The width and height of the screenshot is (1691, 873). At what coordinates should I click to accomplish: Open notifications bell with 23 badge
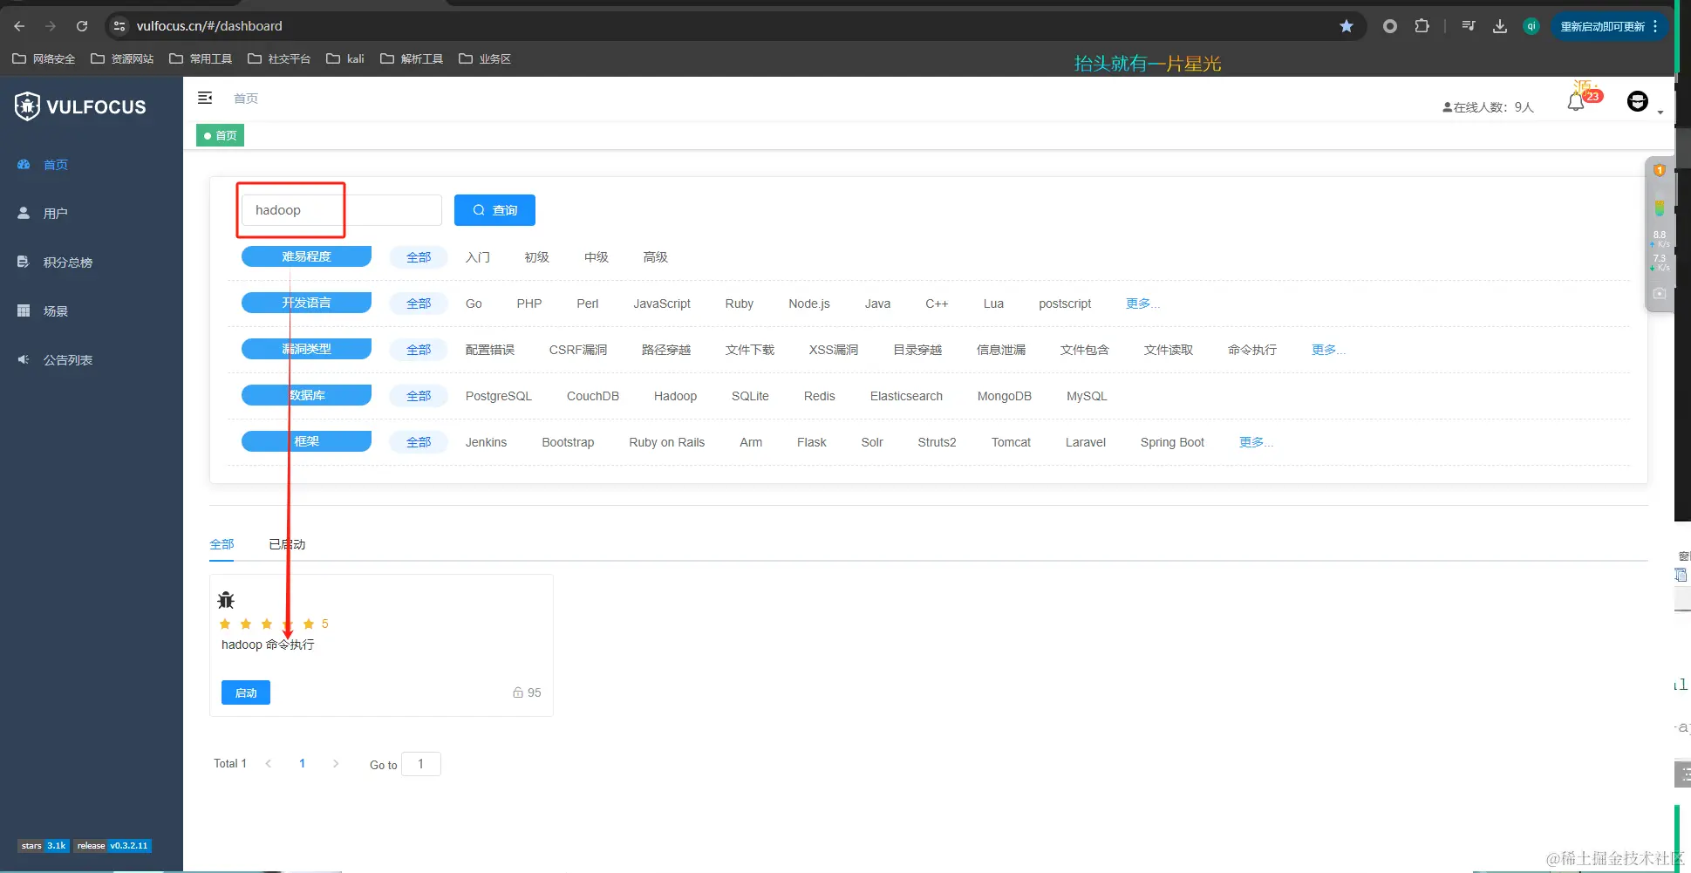pyautogui.click(x=1576, y=103)
